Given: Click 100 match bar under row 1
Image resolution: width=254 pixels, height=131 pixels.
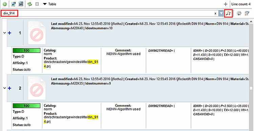Looking at the screenshot, I should click(26, 51).
